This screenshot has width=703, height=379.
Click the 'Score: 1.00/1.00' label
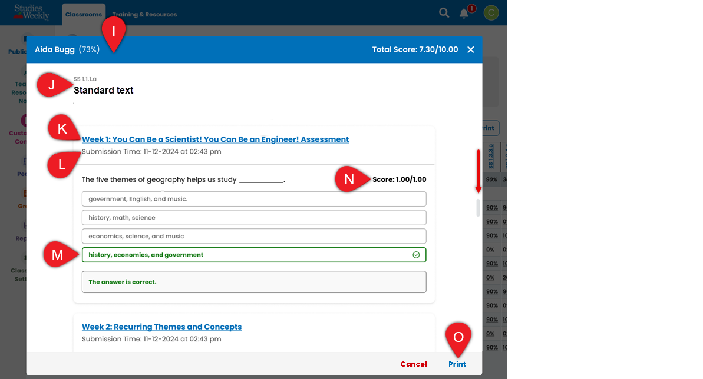pyautogui.click(x=399, y=179)
